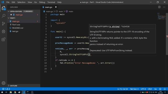Screen dimensions: 168x94
Task: Click the Deprecated note in the tooltip
Action: click(111, 50)
